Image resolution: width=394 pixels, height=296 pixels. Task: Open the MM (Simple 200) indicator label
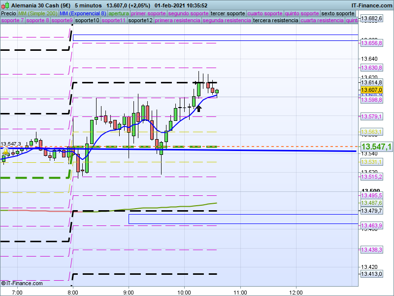pos(38,13)
